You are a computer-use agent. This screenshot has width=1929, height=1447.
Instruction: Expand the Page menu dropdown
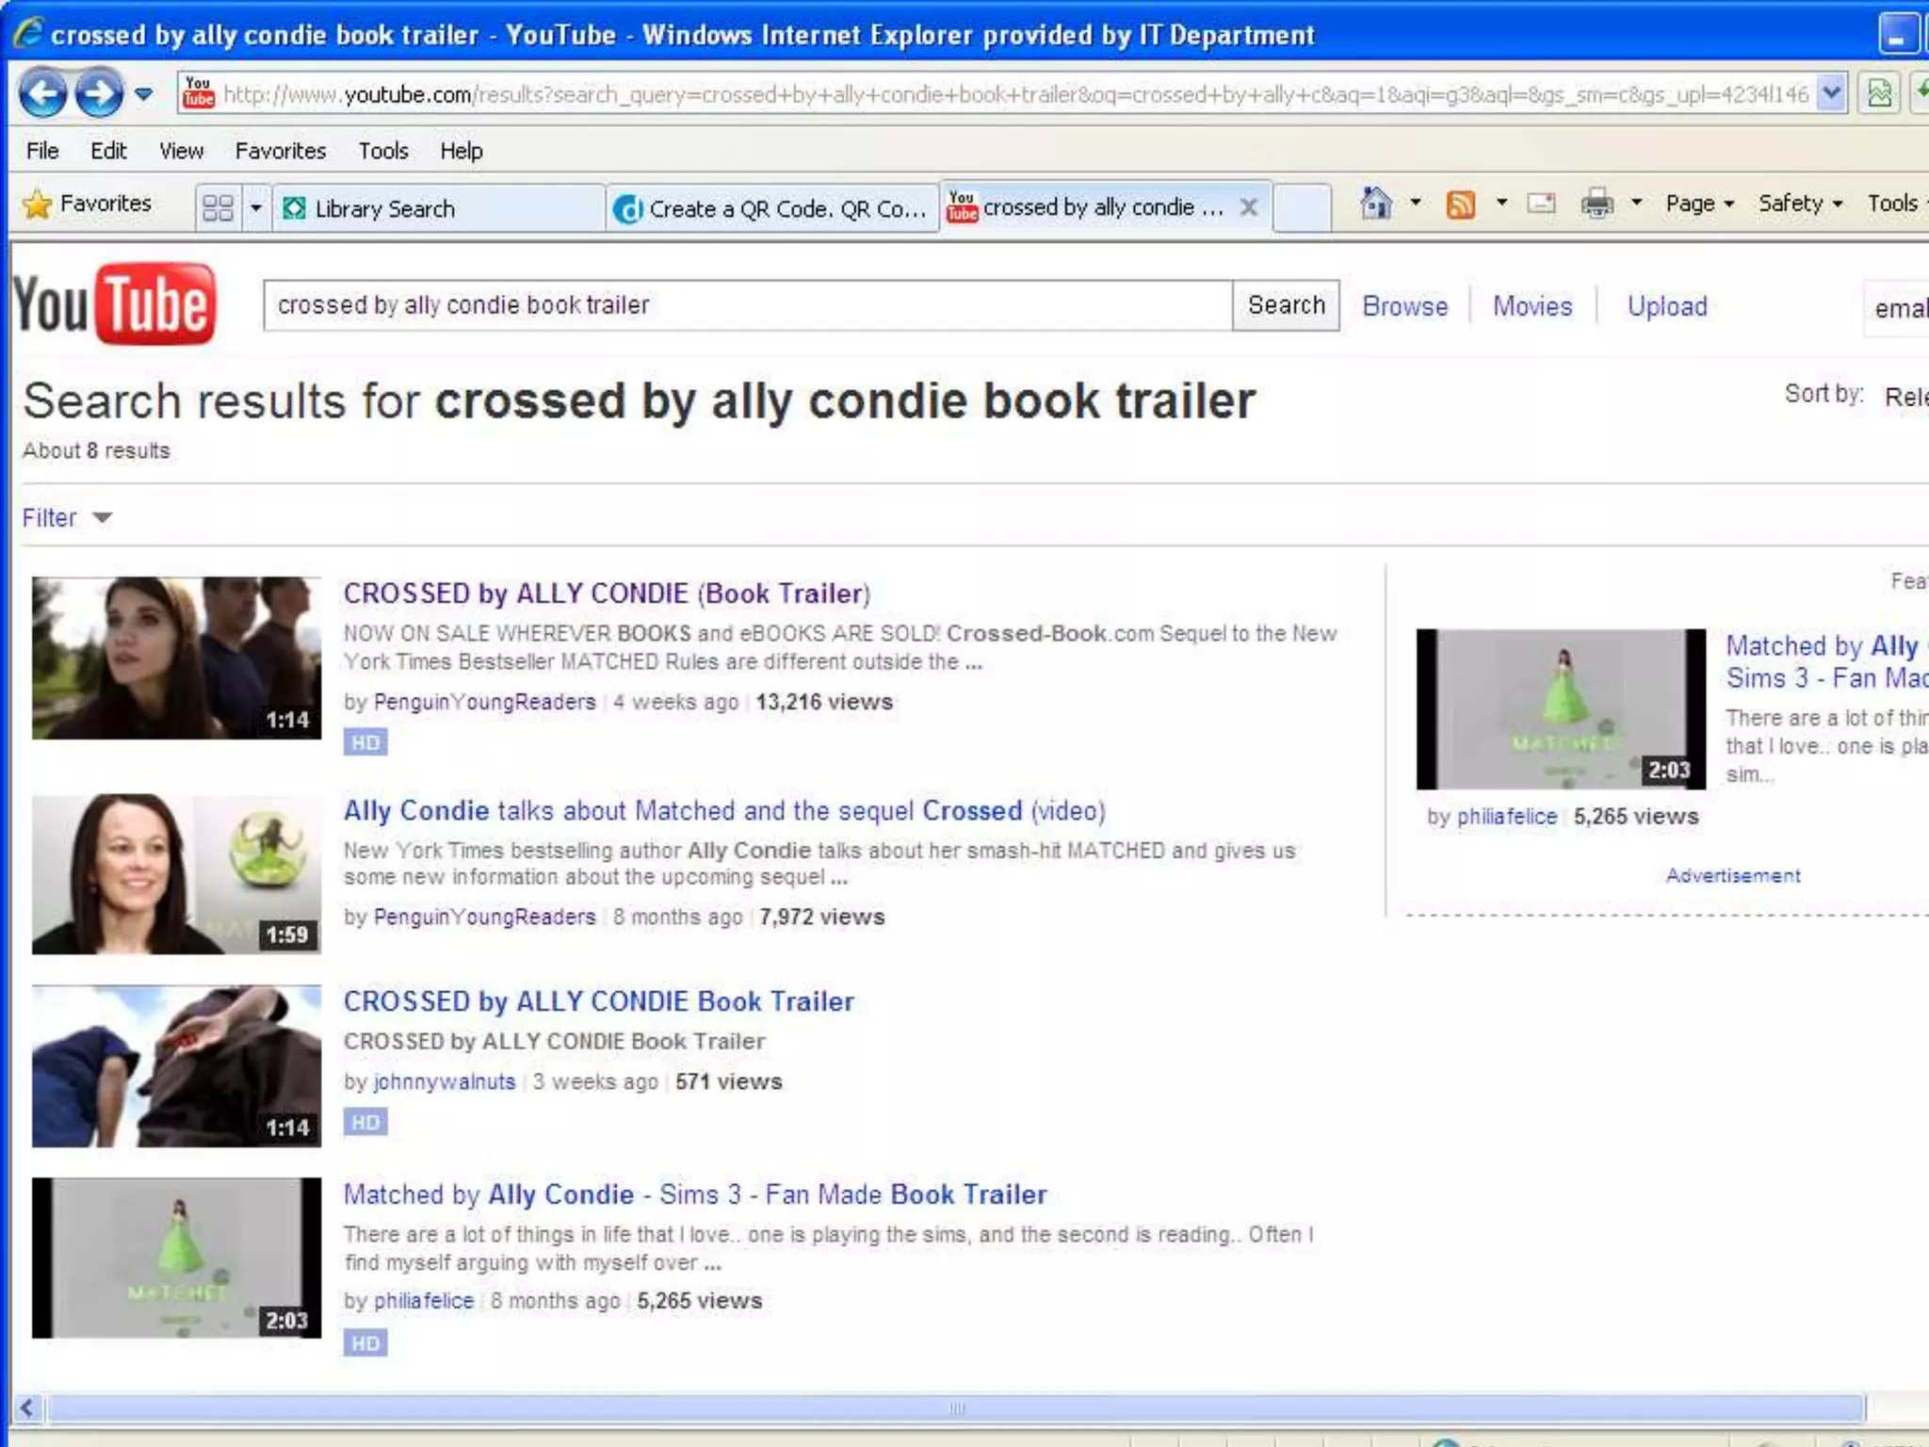[x=1699, y=203]
